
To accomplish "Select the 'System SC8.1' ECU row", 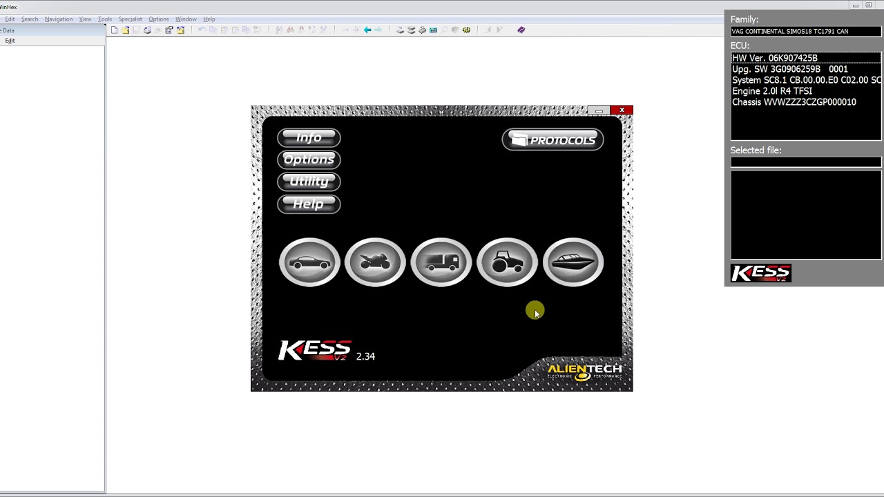I will pos(806,80).
